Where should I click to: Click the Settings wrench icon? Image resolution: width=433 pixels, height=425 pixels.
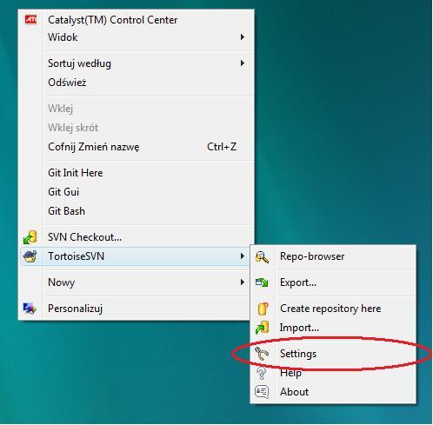tap(262, 354)
